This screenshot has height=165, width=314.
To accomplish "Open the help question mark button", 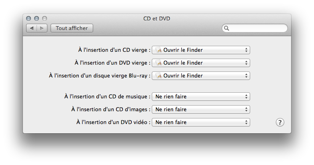I will 280,122.
